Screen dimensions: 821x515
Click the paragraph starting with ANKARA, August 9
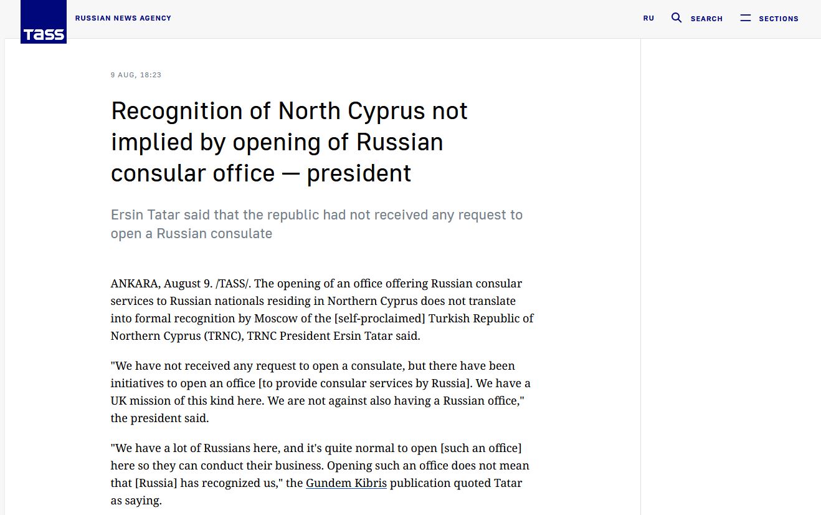coord(321,310)
